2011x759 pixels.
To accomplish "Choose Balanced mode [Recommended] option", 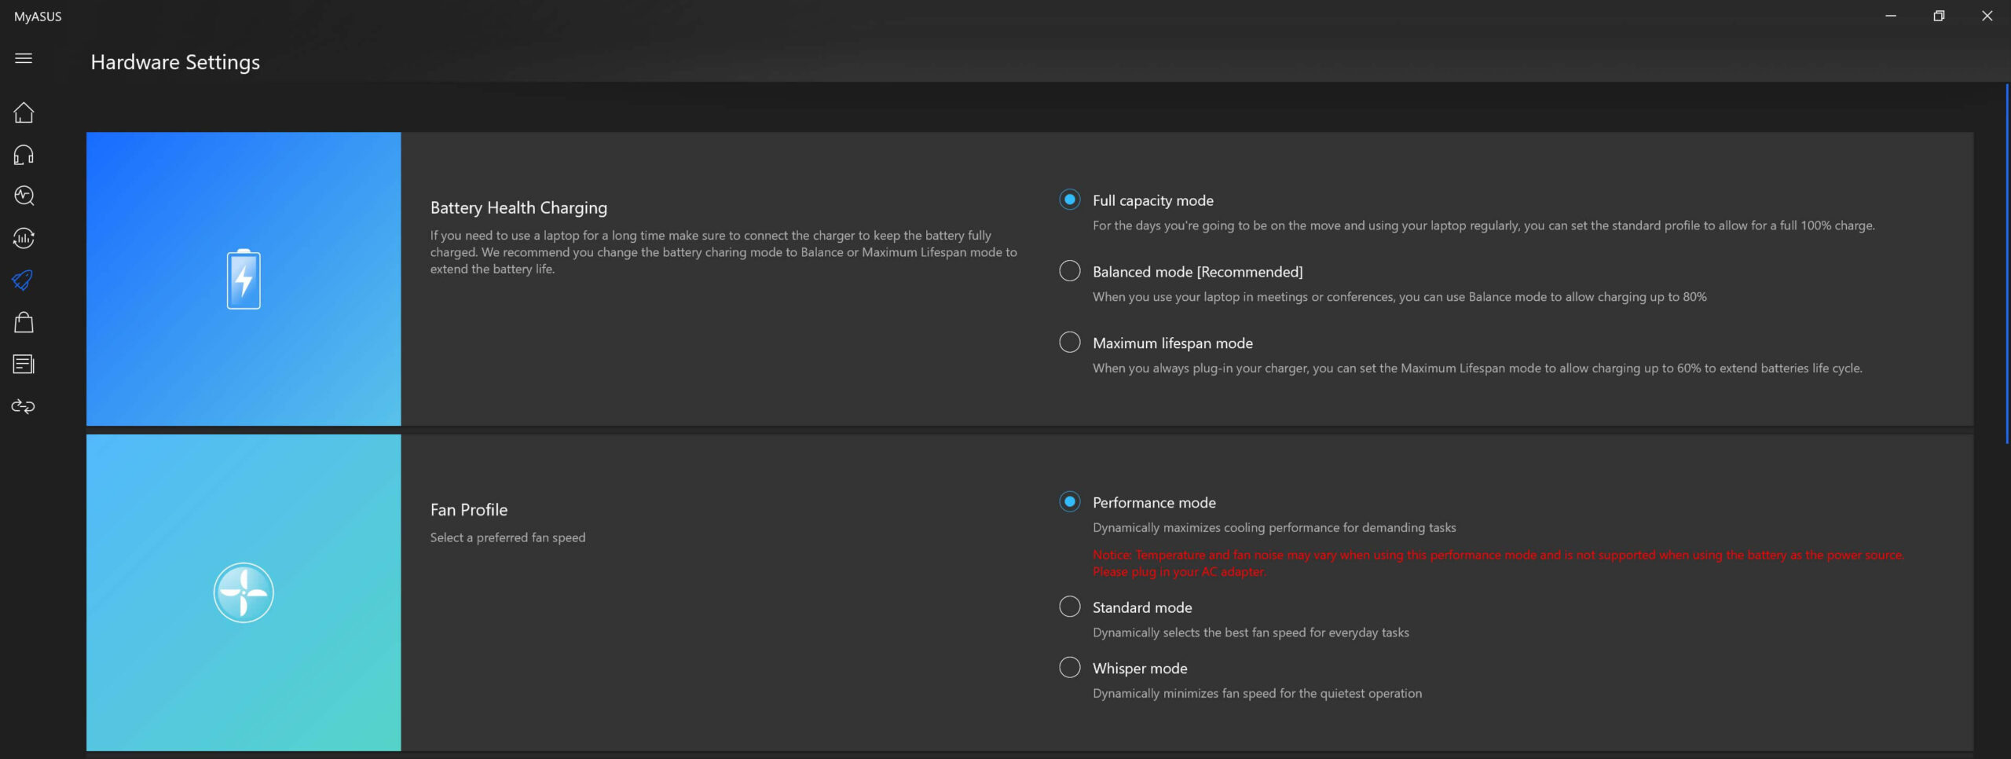I will point(1069,271).
